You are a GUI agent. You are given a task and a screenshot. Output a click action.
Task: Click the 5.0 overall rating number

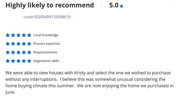click(x=114, y=5)
